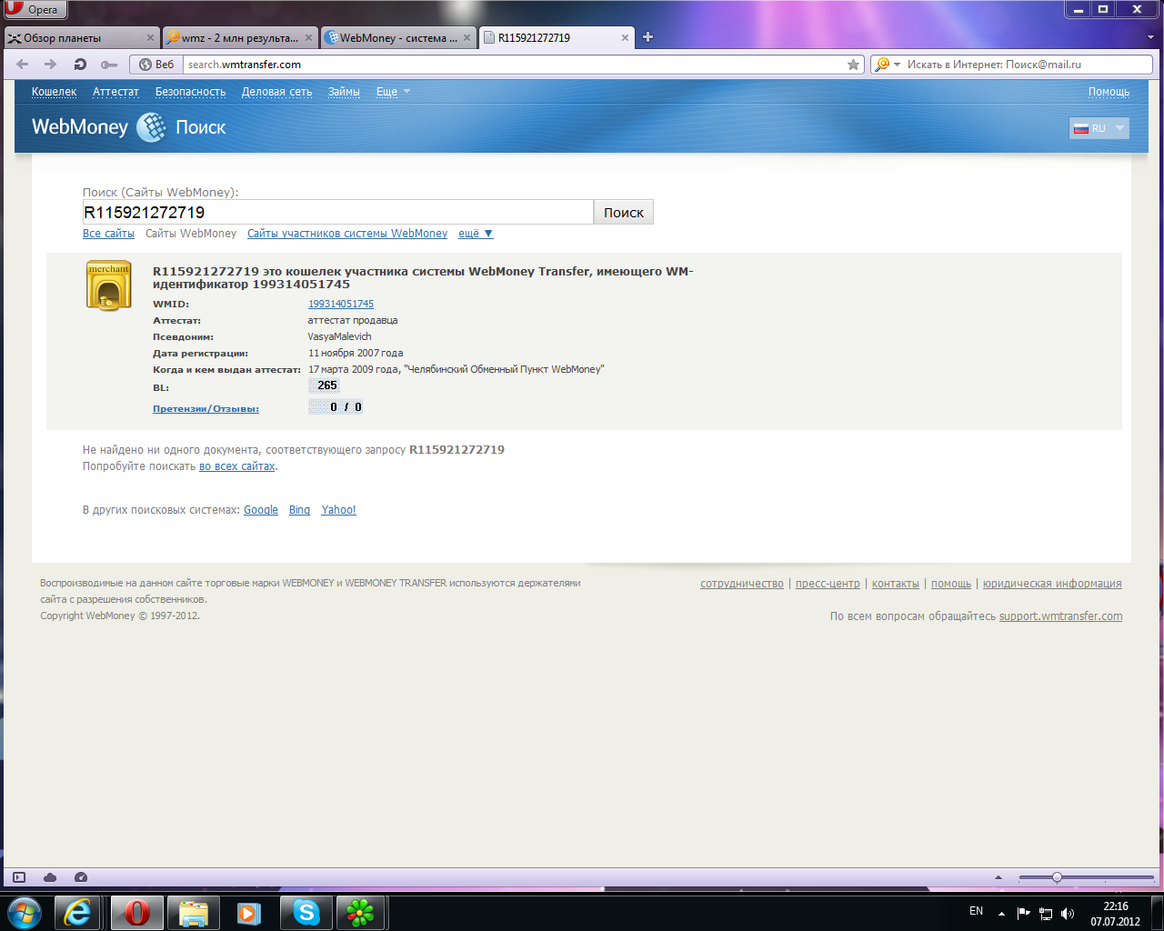
Task: Toggle the Opera panels sidebar icon
Action: 19,877
